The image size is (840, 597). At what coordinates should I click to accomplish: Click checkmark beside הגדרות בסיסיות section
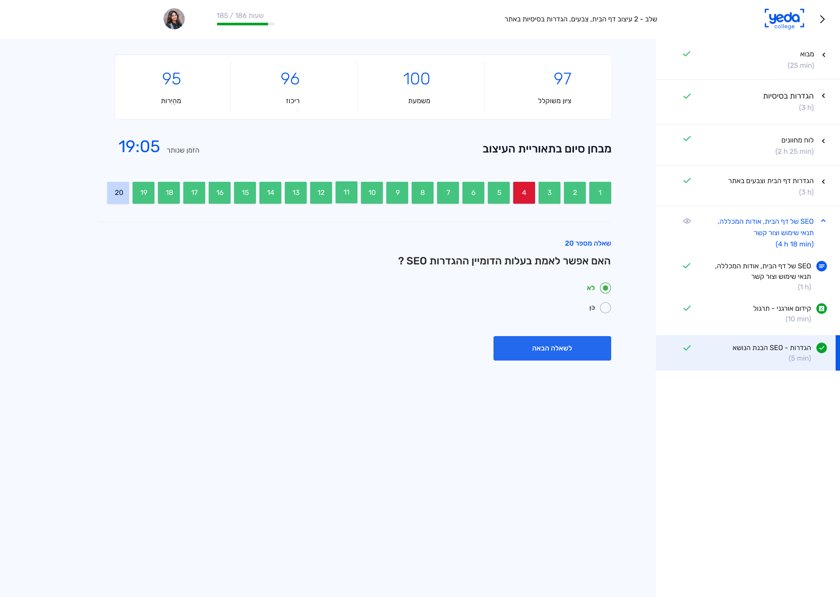pyautogui.click(x=687, y=96)
